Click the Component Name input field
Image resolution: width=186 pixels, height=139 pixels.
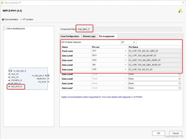(130, 29)
